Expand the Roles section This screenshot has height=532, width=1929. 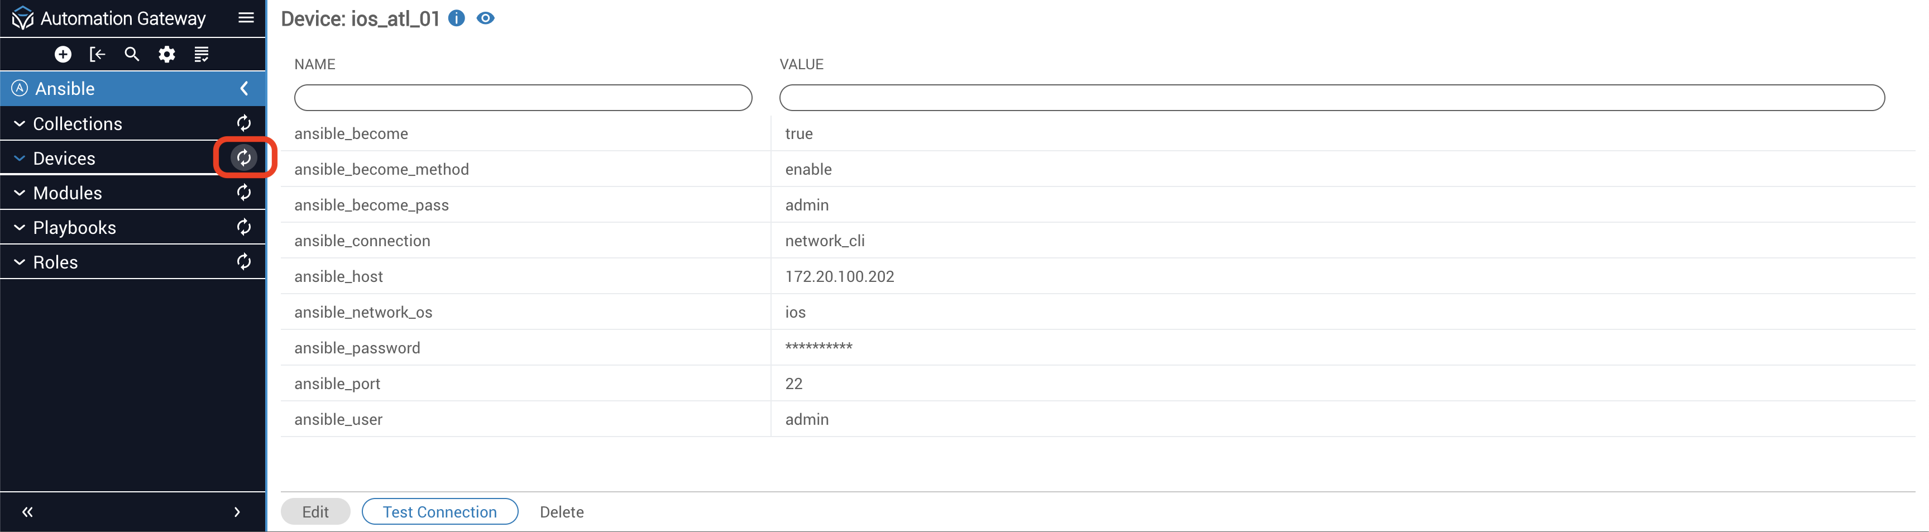(20, 262)
